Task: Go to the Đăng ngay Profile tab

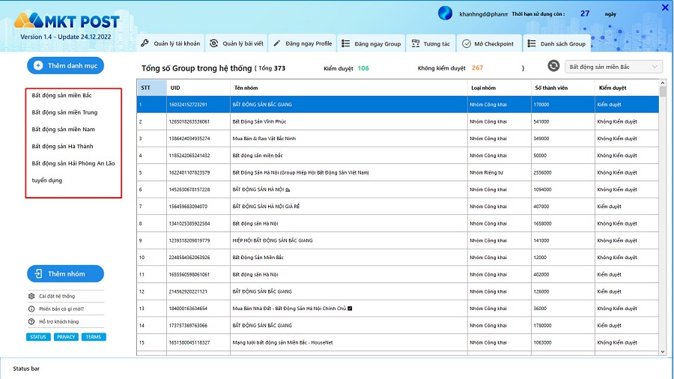Action: tap(303, 43)
